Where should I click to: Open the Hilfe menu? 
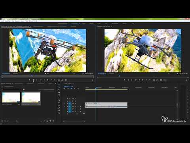coord(36,21)
